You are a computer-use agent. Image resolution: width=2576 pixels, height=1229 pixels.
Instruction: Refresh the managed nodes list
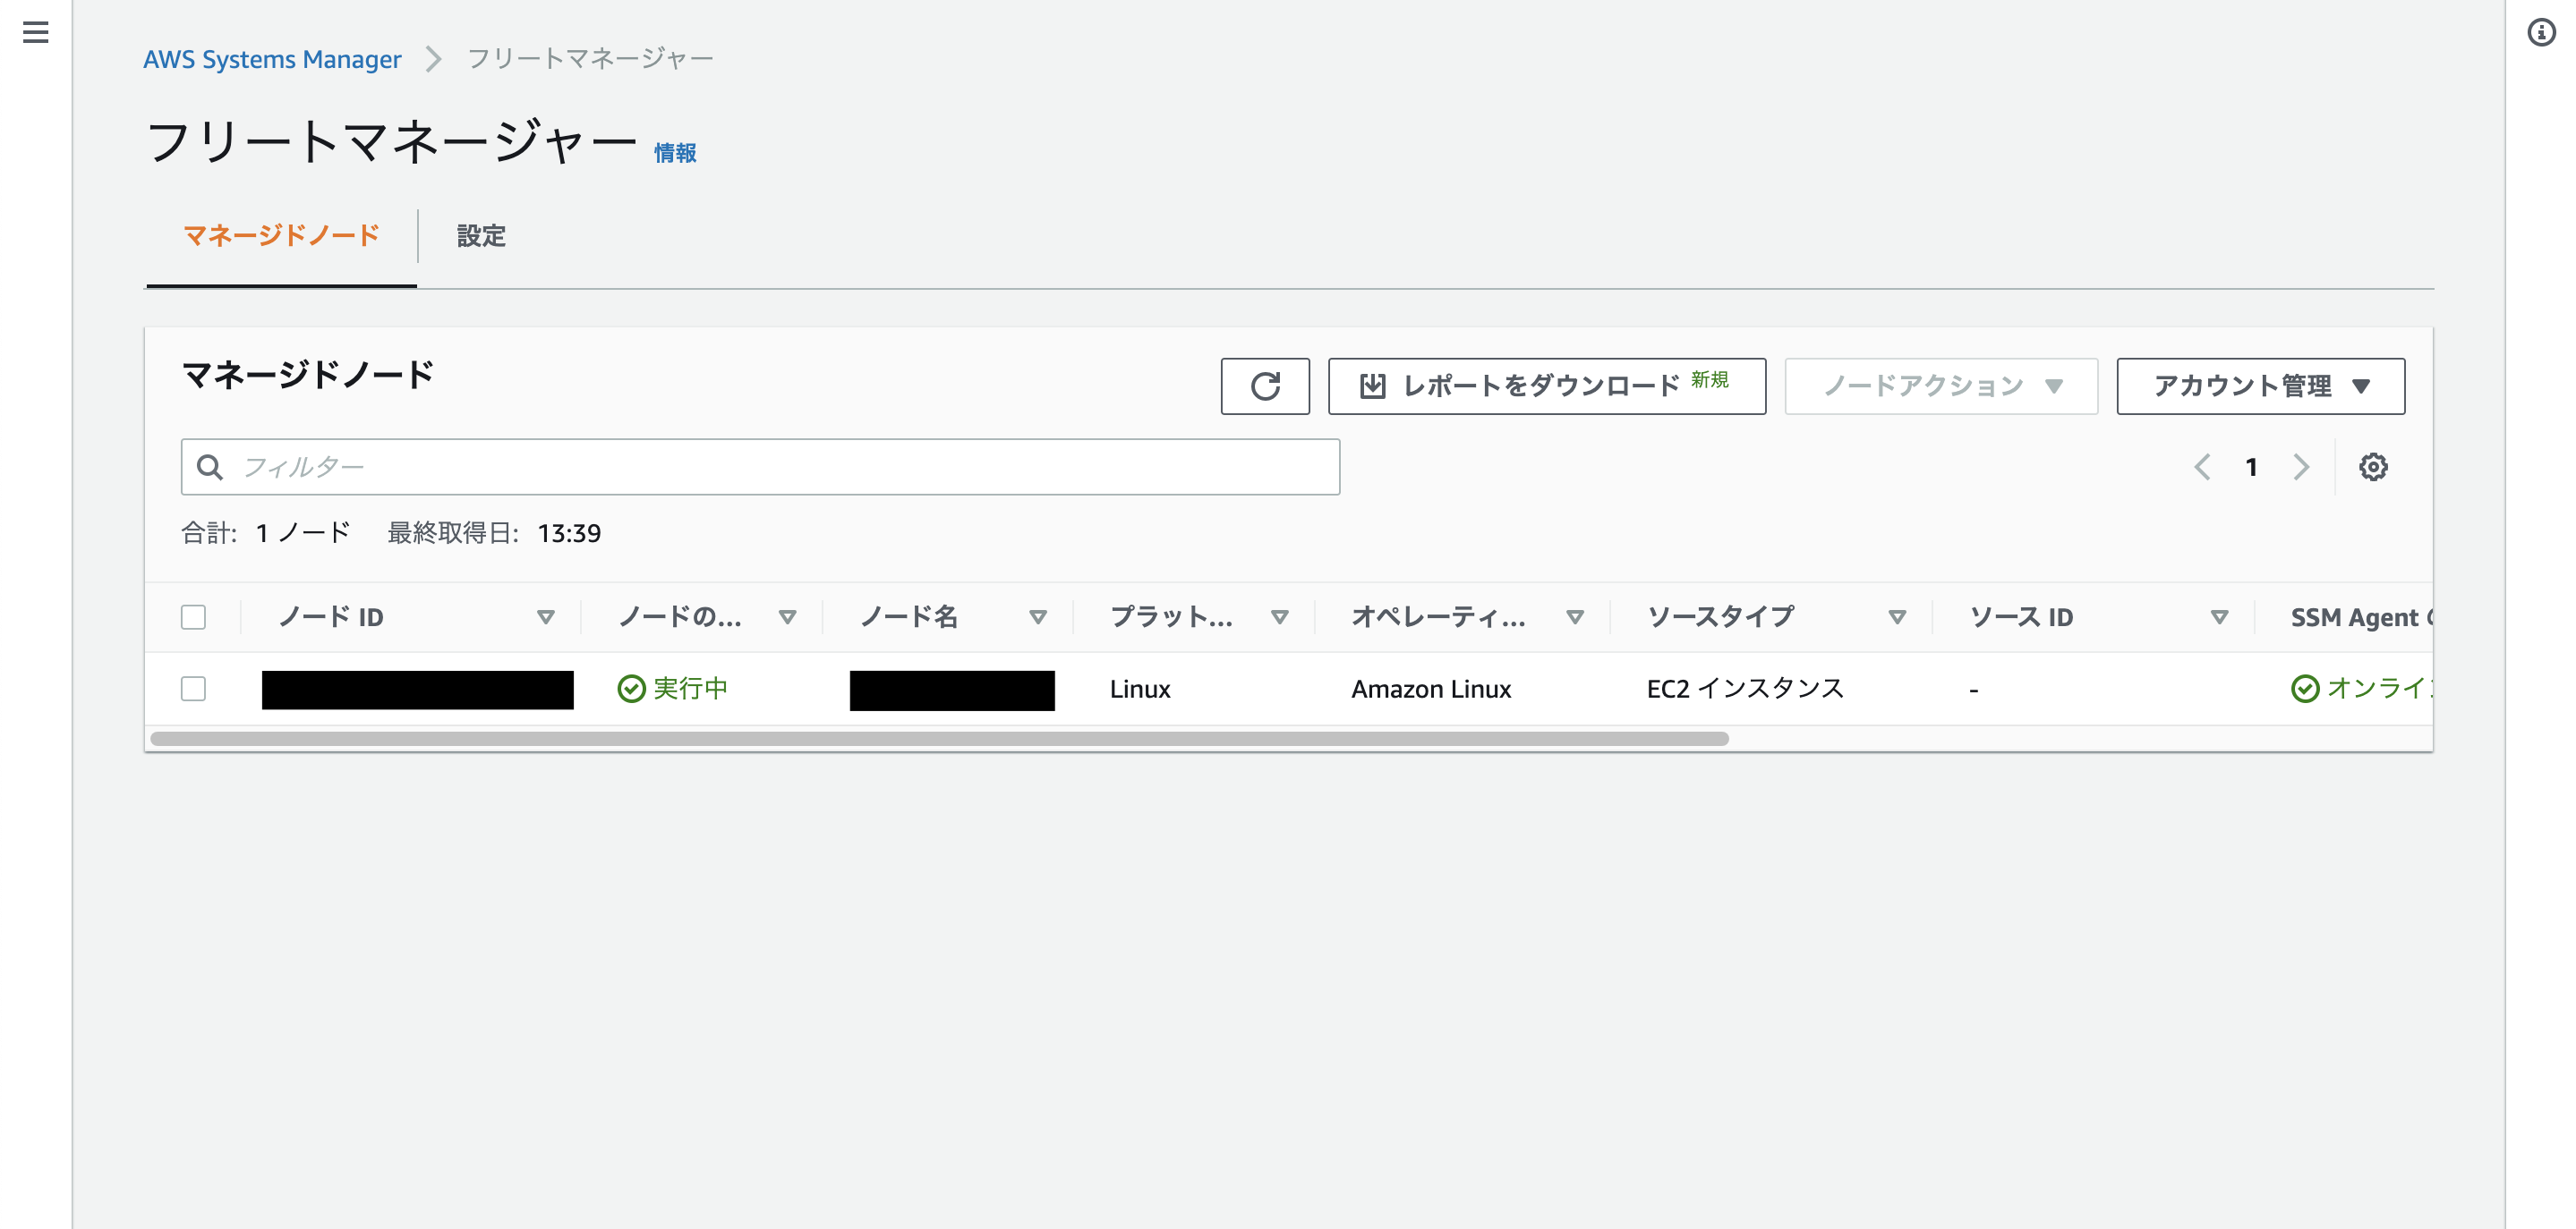pyautogui.click(x=1265, y=386)
